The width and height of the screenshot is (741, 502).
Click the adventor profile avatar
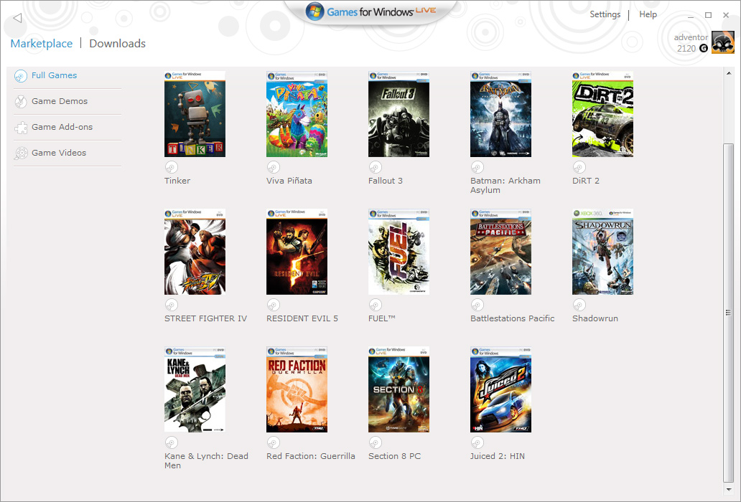pyautogui.click(x=722, y=42)
